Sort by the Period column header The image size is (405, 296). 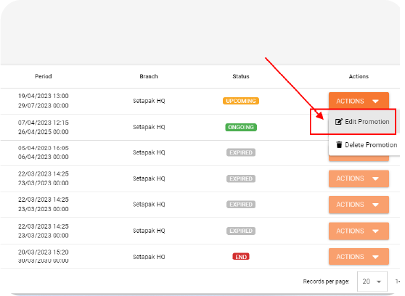click(x=44, y=76)
